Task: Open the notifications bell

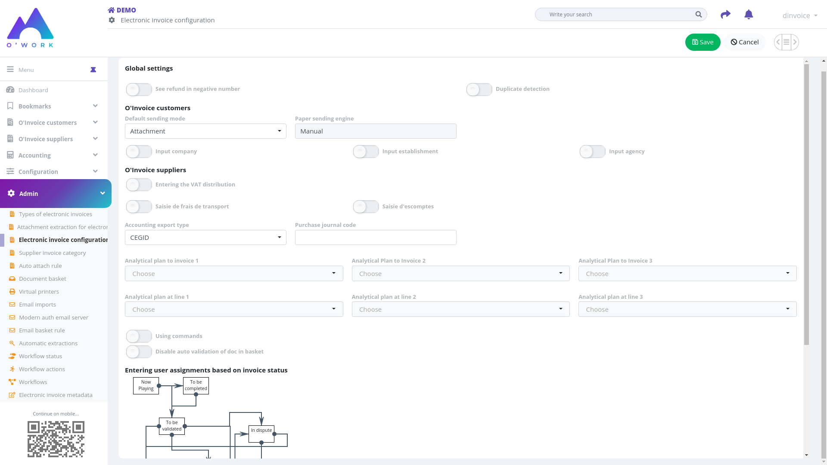Action: click(x=749, y=15)
